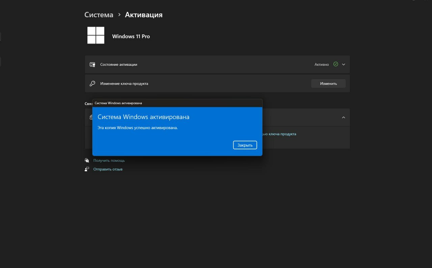The image size is (432, 268).
Task: Click the partially hidden ключа продукта link
Action: click(279, 134)
